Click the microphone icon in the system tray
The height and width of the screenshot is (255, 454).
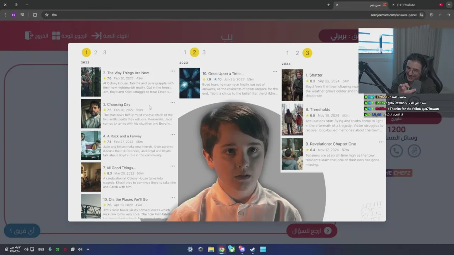pyautogui.click(x=50, y=249)
